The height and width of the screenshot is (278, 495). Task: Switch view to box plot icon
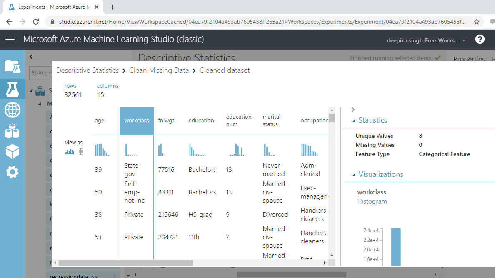pos(81,151)
